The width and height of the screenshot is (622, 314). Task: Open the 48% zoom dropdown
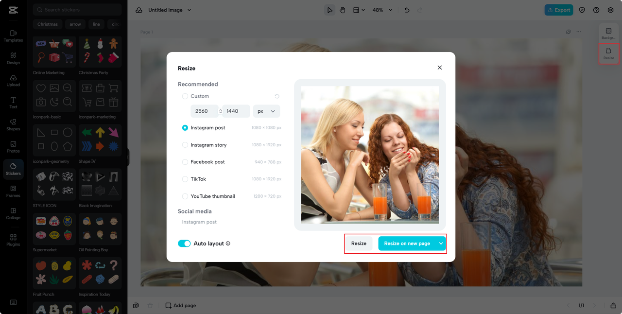click(x=382, y=10)
